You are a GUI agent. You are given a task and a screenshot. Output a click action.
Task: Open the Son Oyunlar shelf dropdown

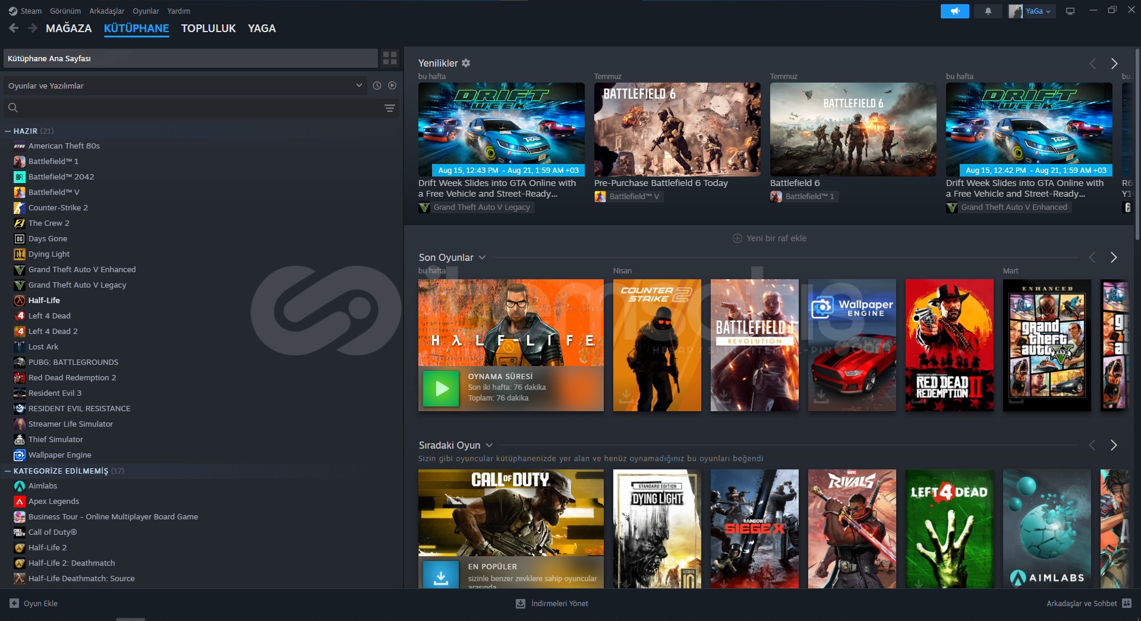pyautogui.click(x=482, y=257)
